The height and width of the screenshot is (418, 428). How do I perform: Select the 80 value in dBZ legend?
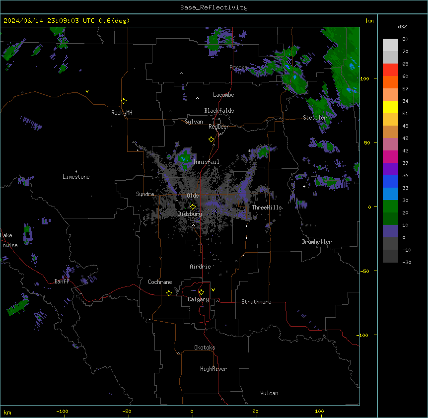click(x=405, y=39)
